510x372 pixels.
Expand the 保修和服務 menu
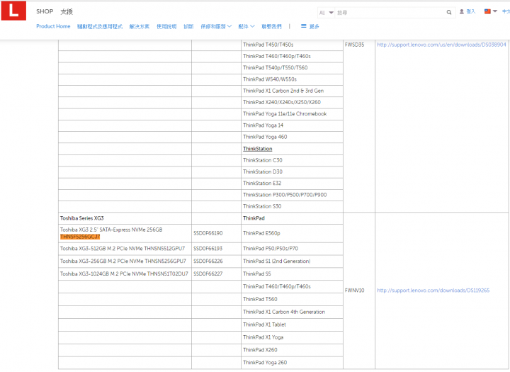216,26
